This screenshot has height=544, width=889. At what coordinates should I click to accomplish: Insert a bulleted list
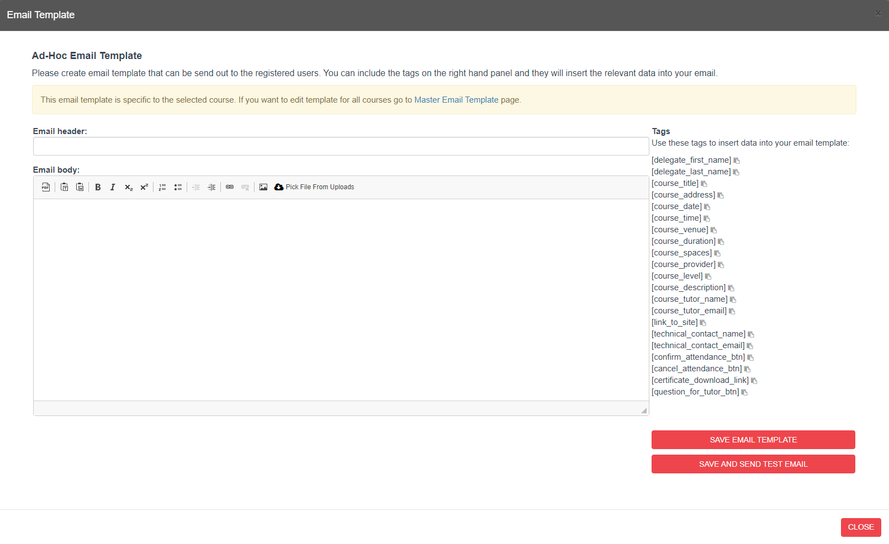pos(178,187)
